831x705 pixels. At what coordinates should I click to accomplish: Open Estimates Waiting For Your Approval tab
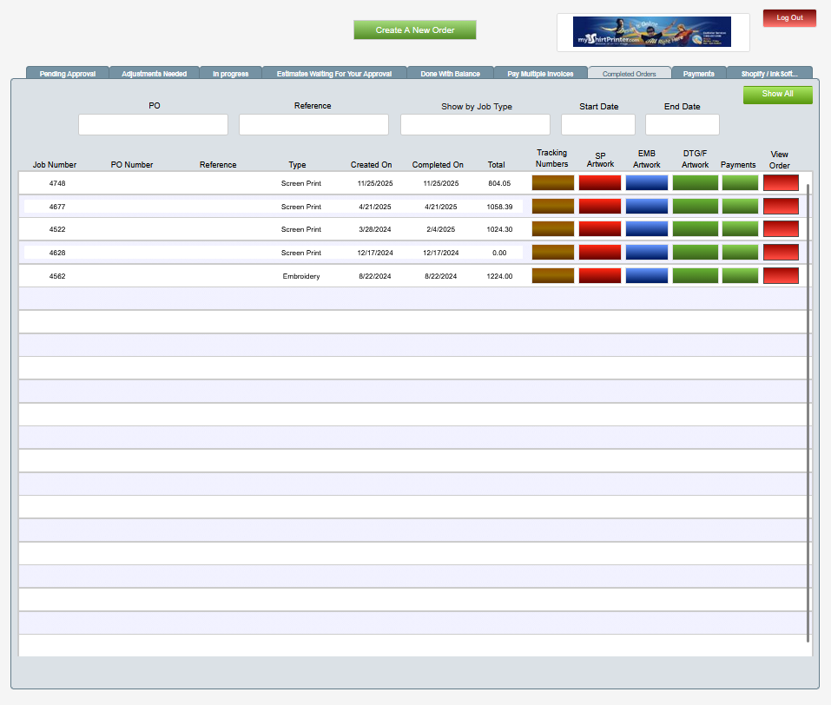coord(334,73)
